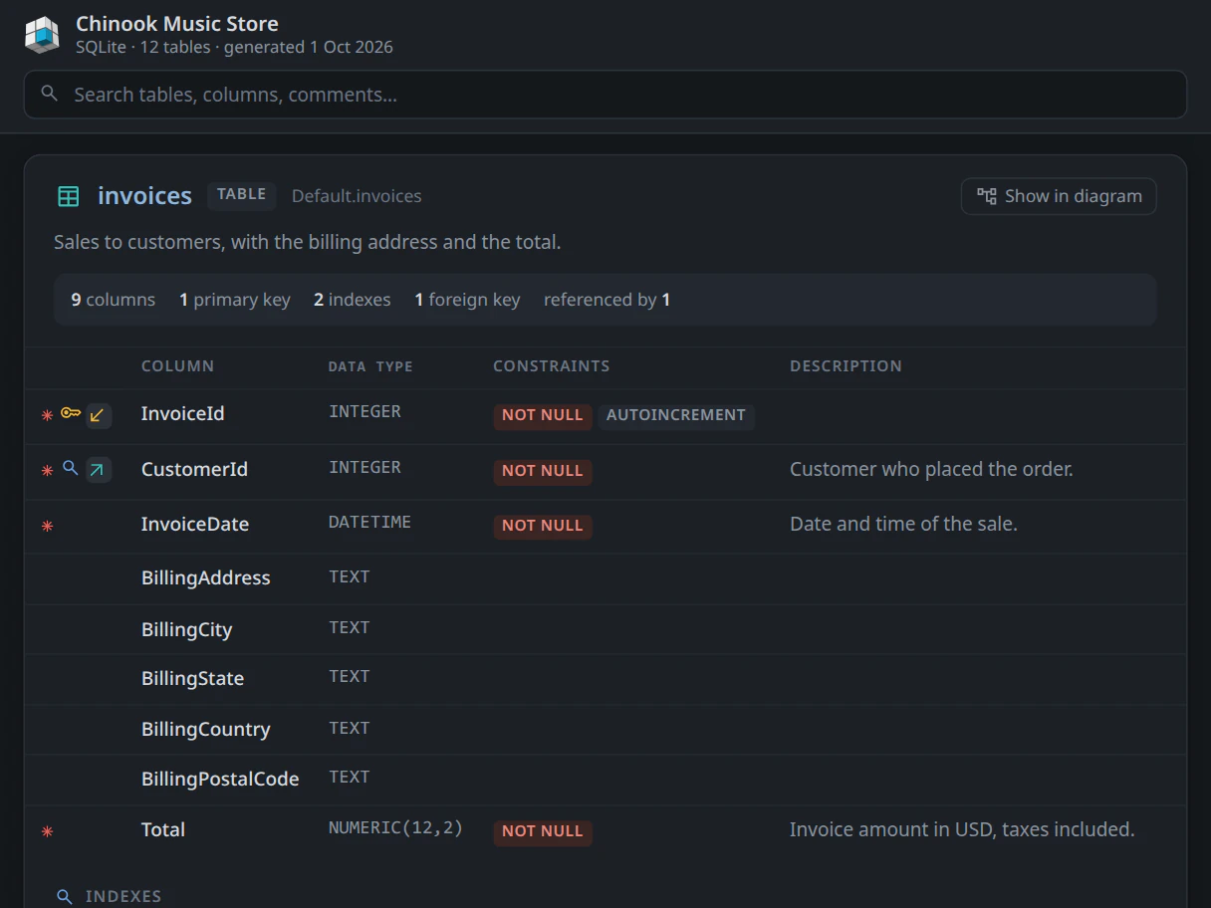Viewport: 1211px width, 908px height.
Task: Click the required asterisk on Total row
Action: 47,831
